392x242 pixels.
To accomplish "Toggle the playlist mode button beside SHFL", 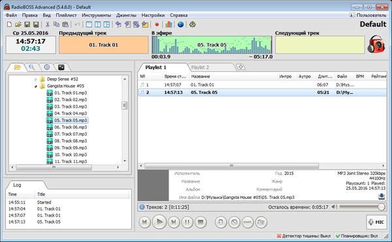I will click(261, 222).
